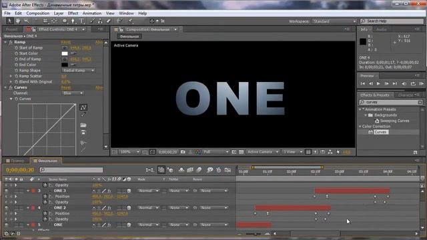Open Brainstorm lightbulb in timeline
Image resolution: width=427 pixels, height=240 pixels.
click(209, 170)
